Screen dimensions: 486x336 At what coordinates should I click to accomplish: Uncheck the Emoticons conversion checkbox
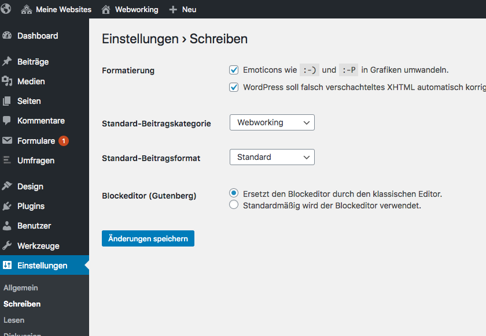pyautogui.click(x=234, y=69)
